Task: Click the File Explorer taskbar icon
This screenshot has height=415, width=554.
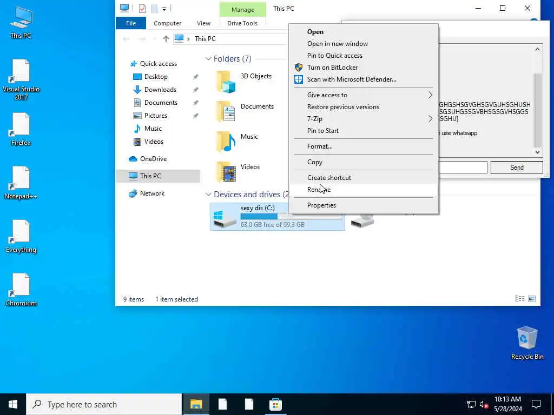Action: [x=196, y=404]
